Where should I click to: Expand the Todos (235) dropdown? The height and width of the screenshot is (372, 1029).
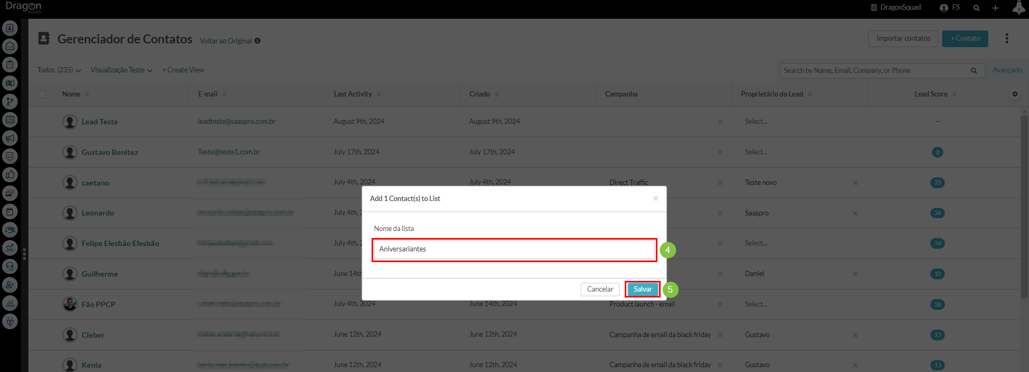point(59,70)
